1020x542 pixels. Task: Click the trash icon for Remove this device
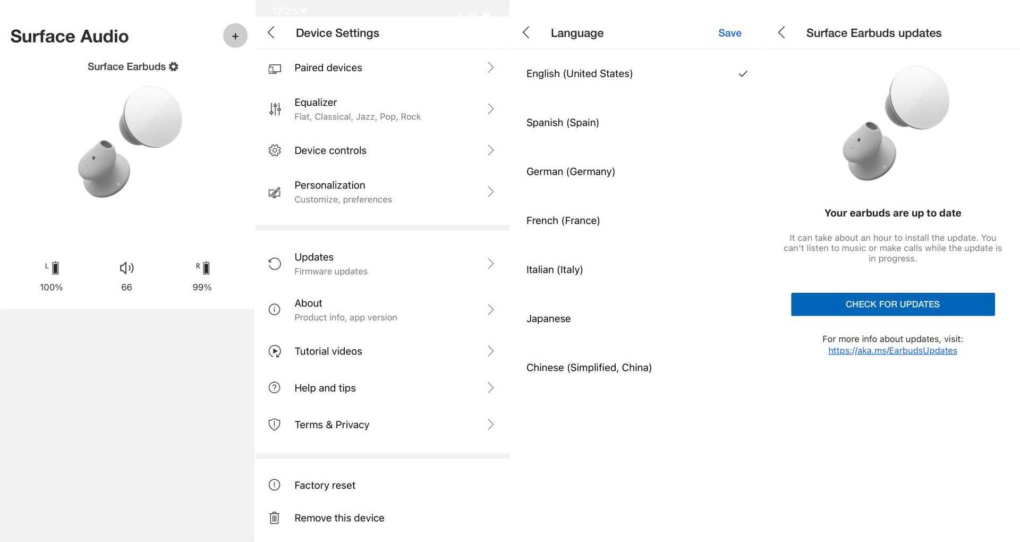(x=274, y=518)
